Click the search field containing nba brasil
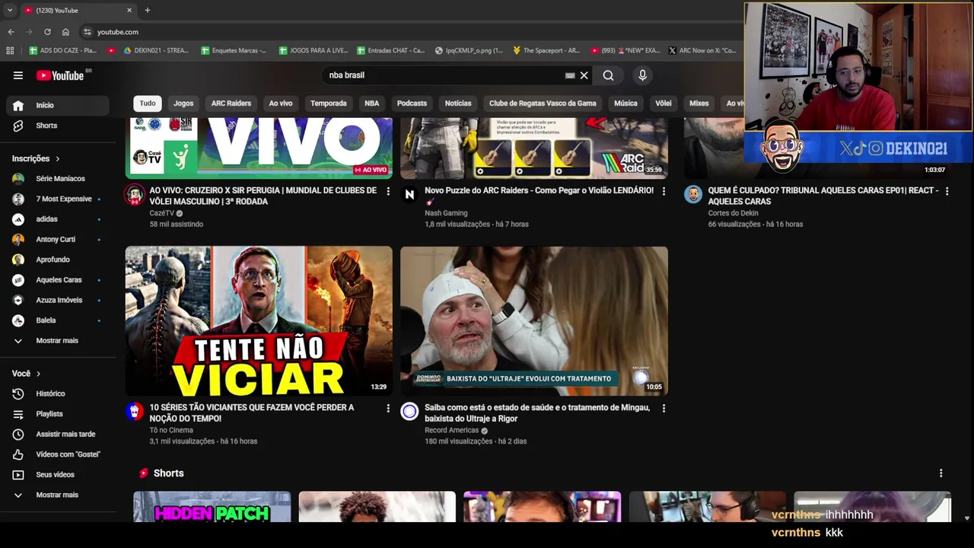This screenshot has width=974, height=548. pyautogui.click(x=445, y=75)
